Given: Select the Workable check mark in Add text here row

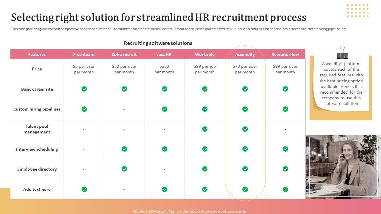Looking at the screenshot, I should (205, 189).
